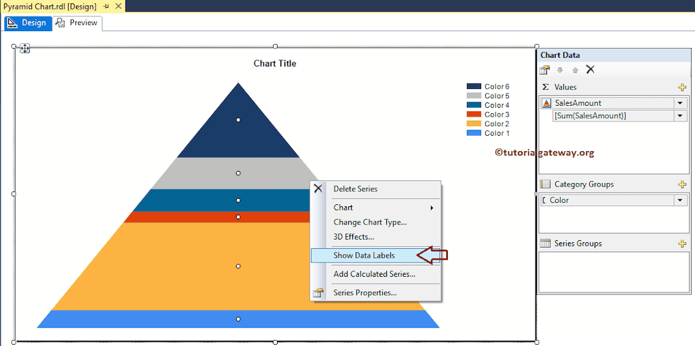
Task: Click the Category Groups section label
Action: coord(584,185)
